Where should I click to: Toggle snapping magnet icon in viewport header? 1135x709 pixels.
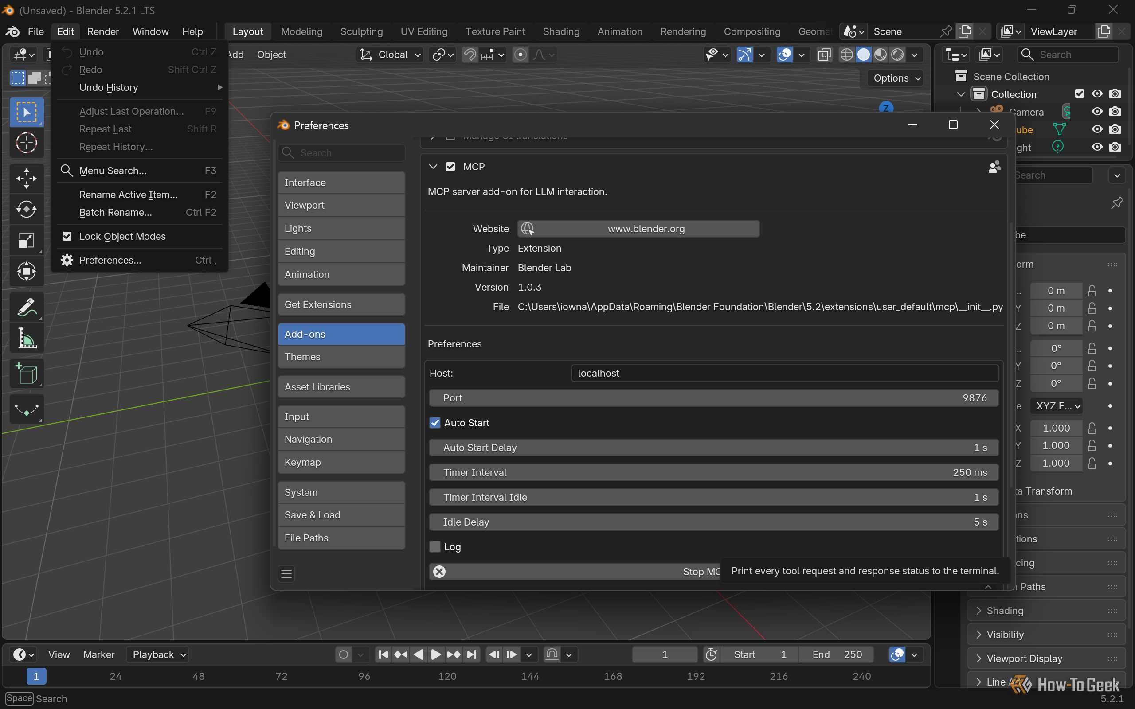(x=469, y=55)
